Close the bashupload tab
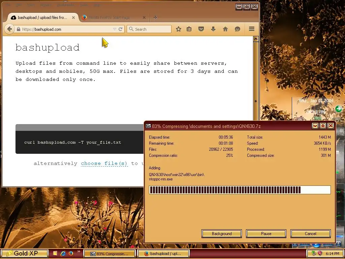345x259 pixels. click(x=73, y=18)
